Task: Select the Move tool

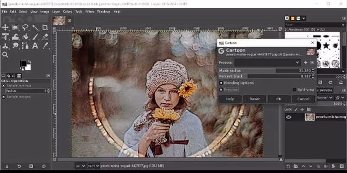Action: [x=5, y=28]
